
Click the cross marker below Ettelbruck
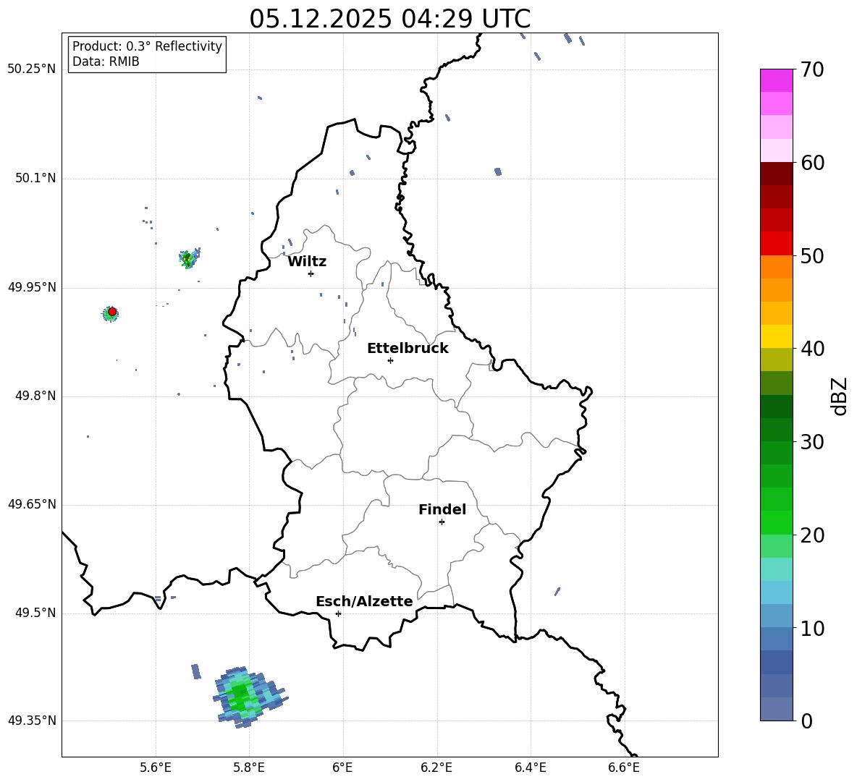tap(390, 360)
